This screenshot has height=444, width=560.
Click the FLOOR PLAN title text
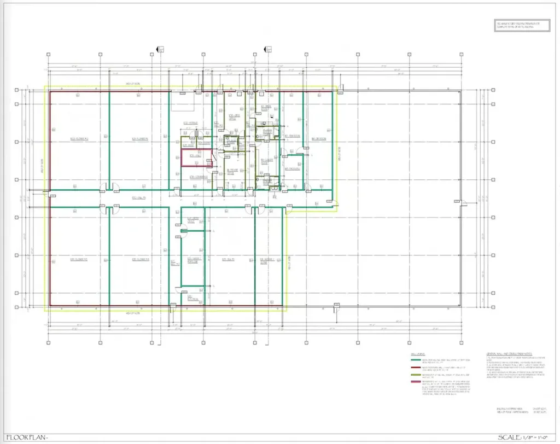point(27,437)
